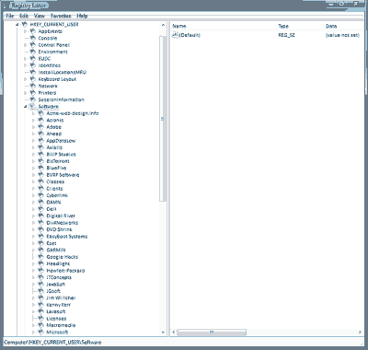Viewport: 368px width, 350px height.
Task: Select the InstallLocationsMRU key
Action: [x=63, y=72]
